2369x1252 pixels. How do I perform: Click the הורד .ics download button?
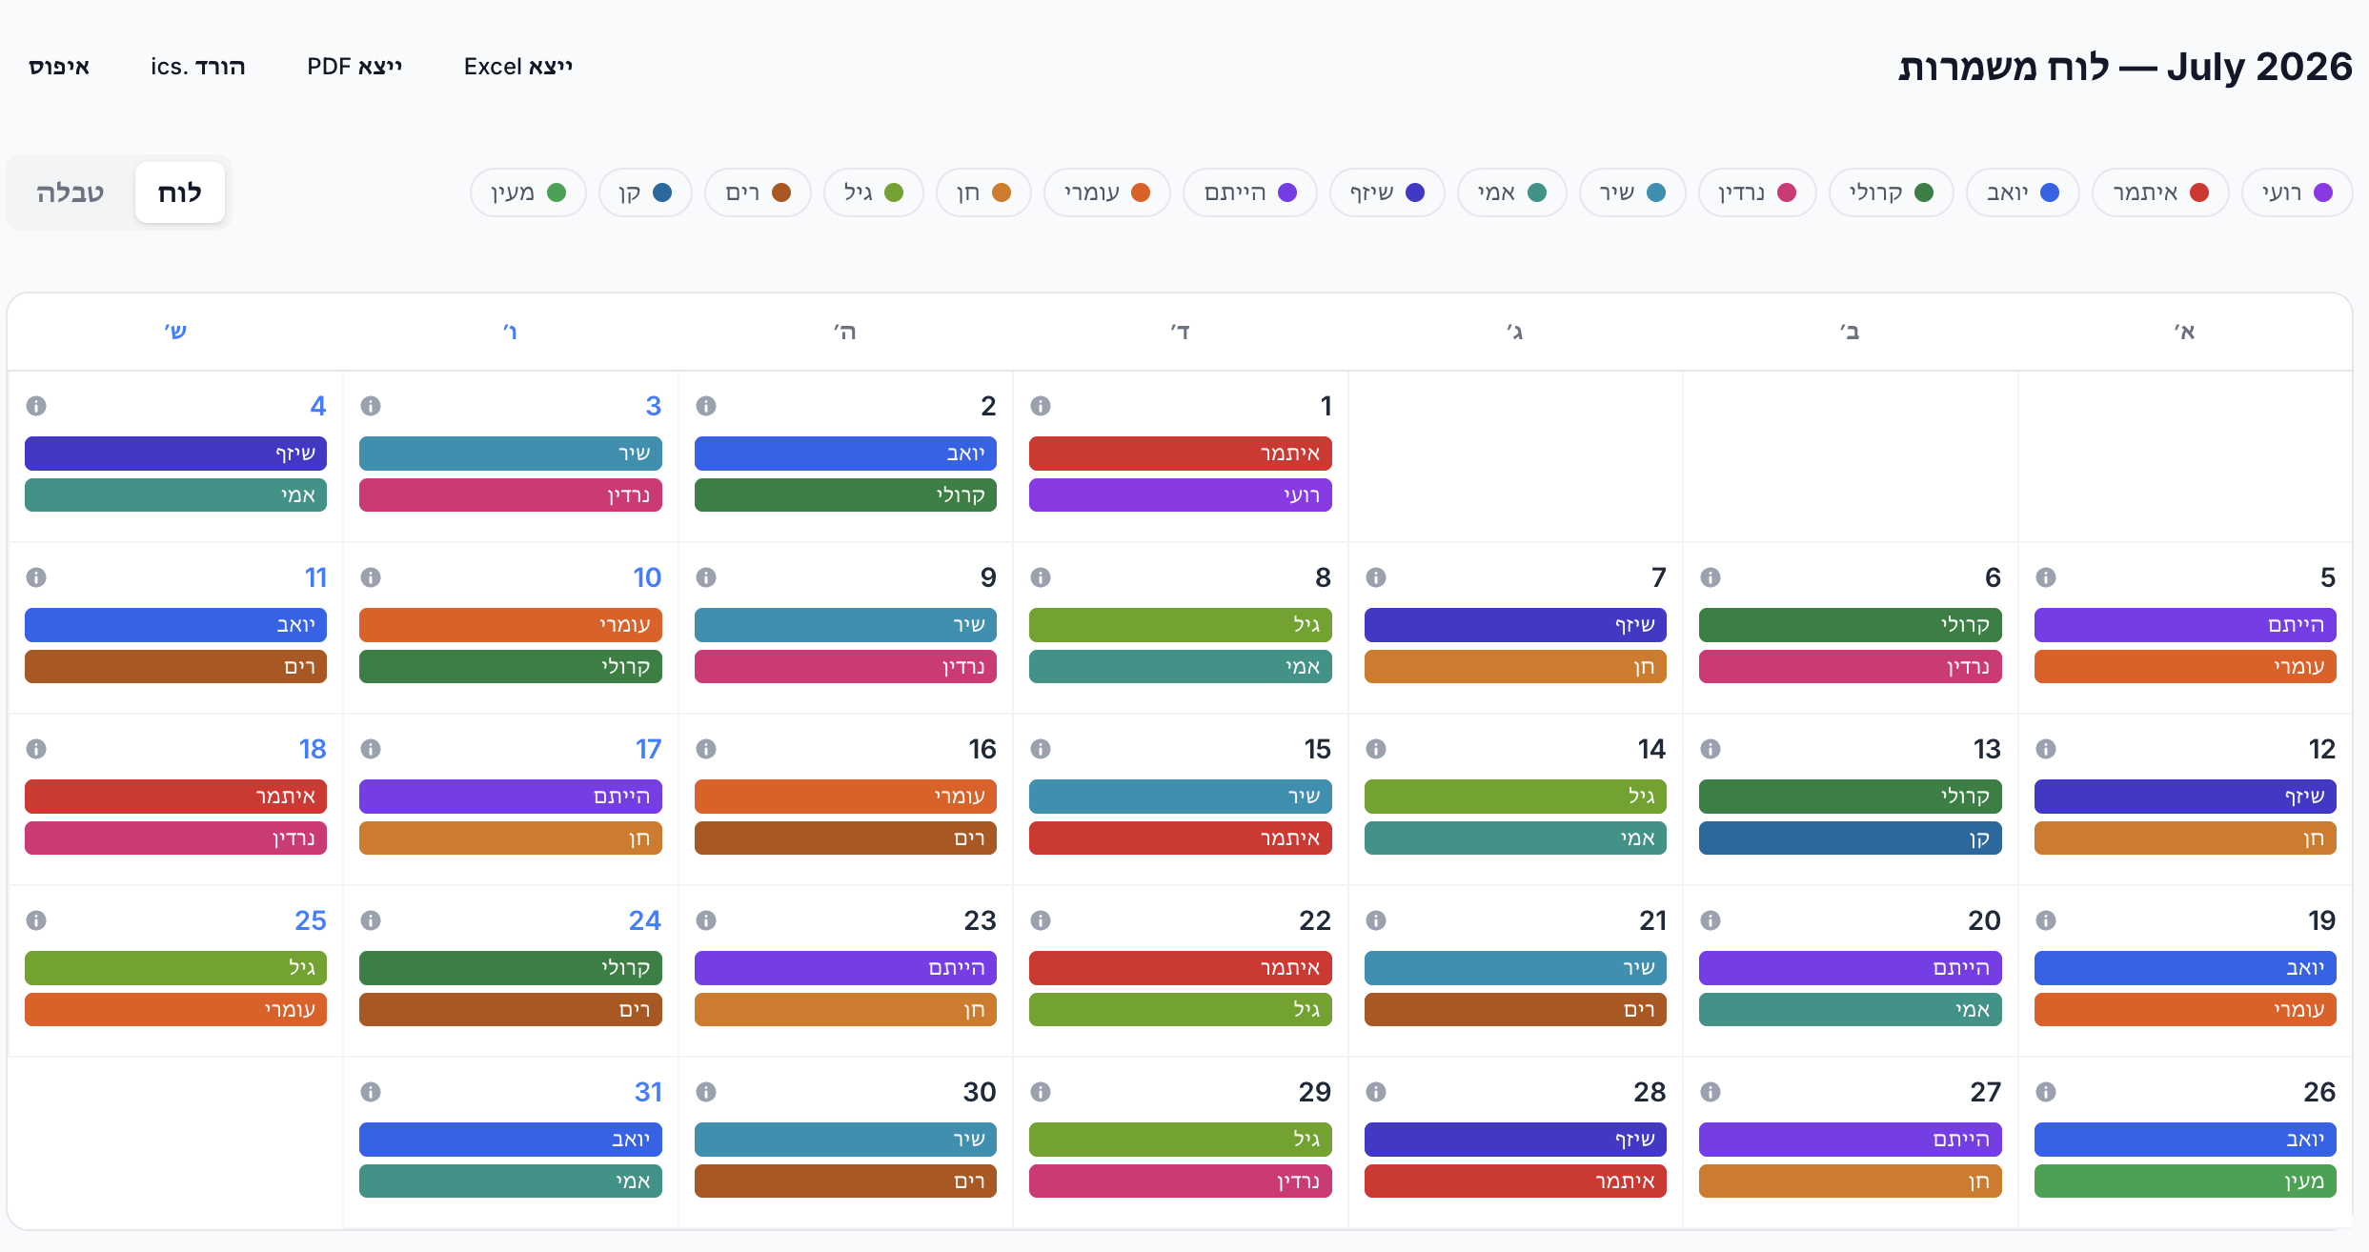(198, 67)
